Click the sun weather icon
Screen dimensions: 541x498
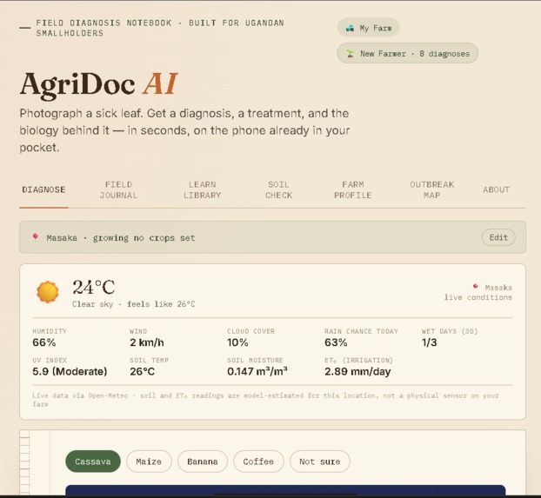(48, 292)
